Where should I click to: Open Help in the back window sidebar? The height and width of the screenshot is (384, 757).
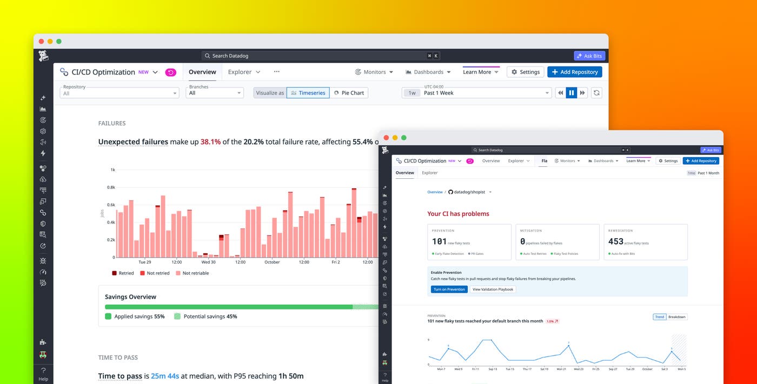pos(43,374)
